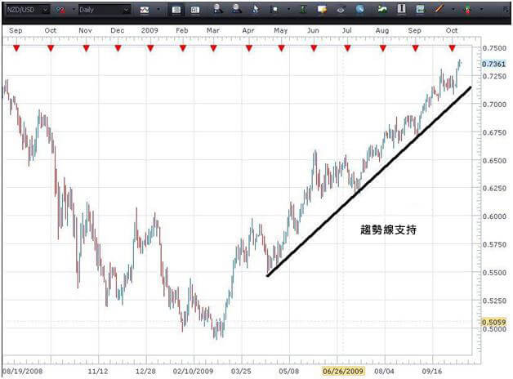Viewport: 513px width, 379px height.
Task: Toggle the eye visibility icon
Action: (340, 10)
